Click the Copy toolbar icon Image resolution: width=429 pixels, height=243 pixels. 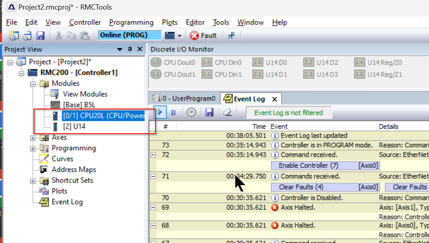pyautogui.click(x=71, y=35)
